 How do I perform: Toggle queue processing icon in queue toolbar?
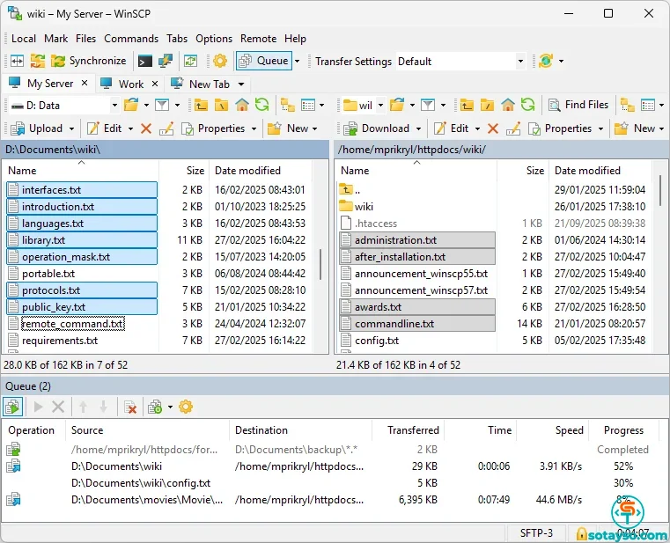tap(13, 407)
